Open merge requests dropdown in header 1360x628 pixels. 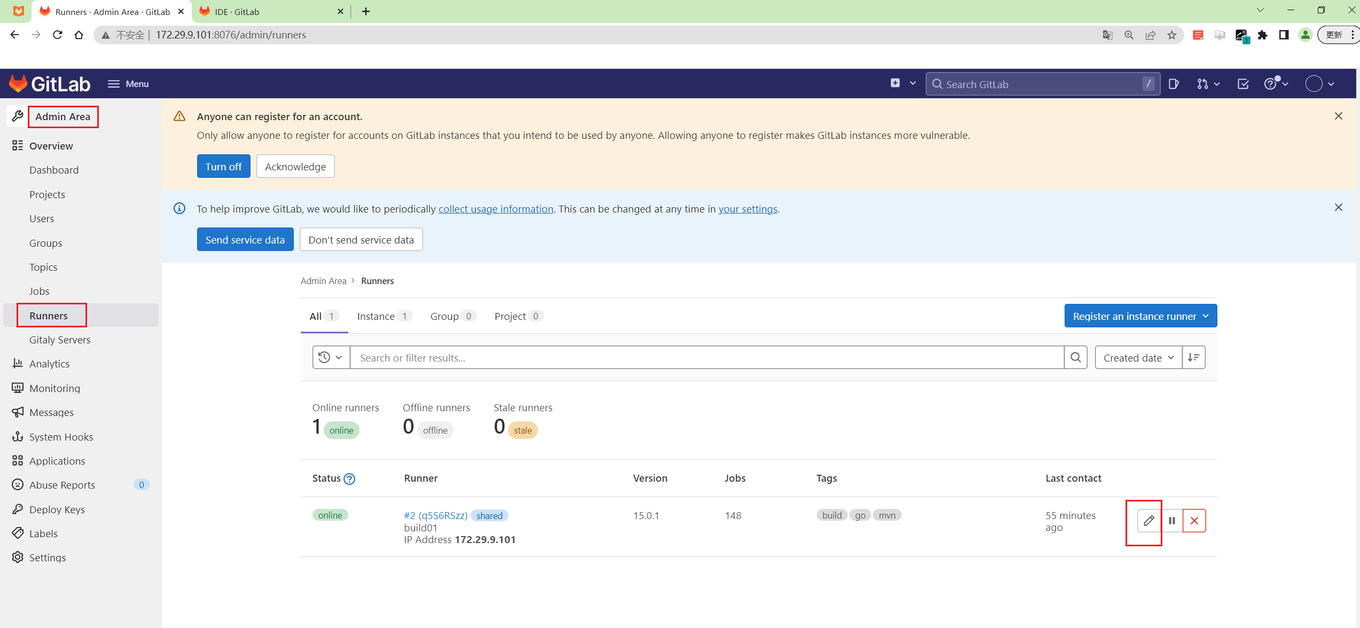(1208, 84)
